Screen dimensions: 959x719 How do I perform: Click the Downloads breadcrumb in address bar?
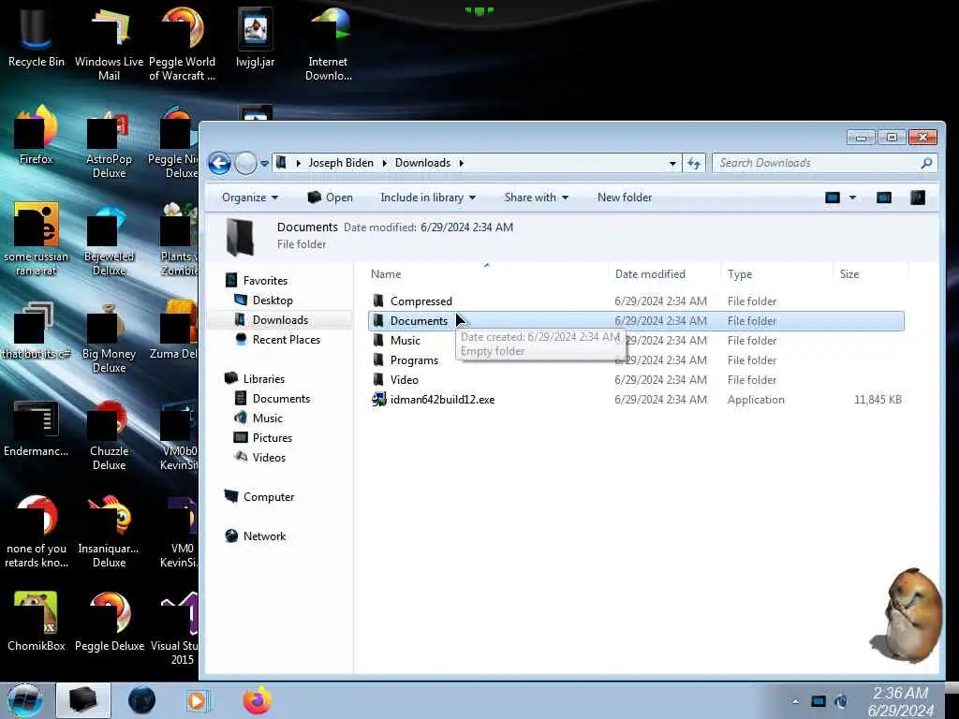pos(422,163)
